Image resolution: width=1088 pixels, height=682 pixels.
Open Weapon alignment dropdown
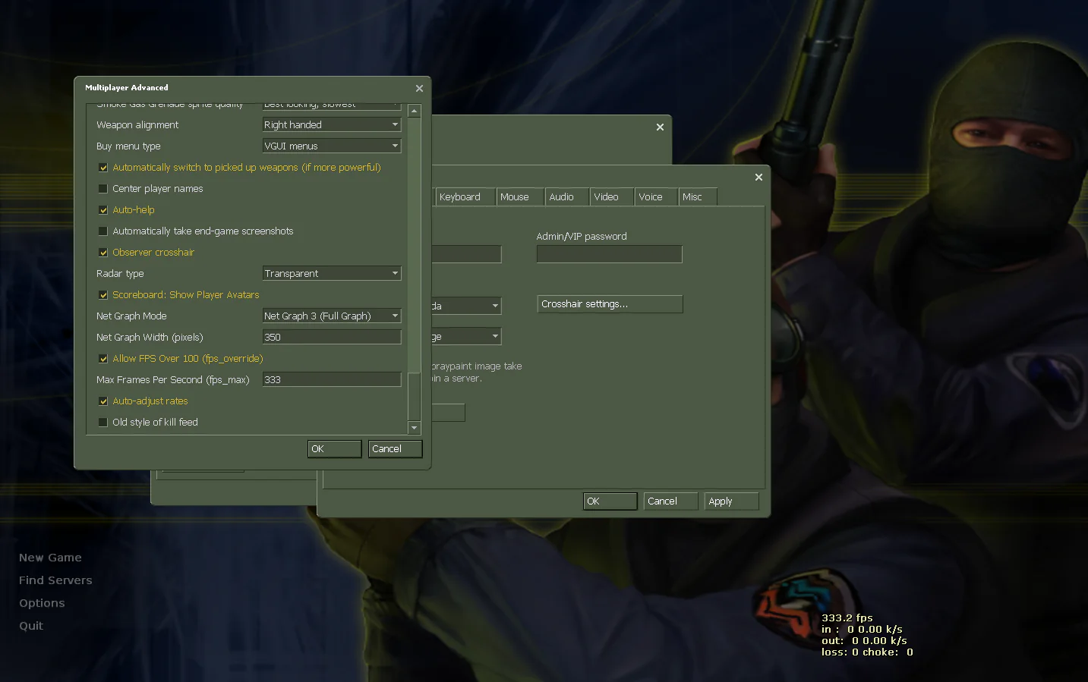(332, 124)
